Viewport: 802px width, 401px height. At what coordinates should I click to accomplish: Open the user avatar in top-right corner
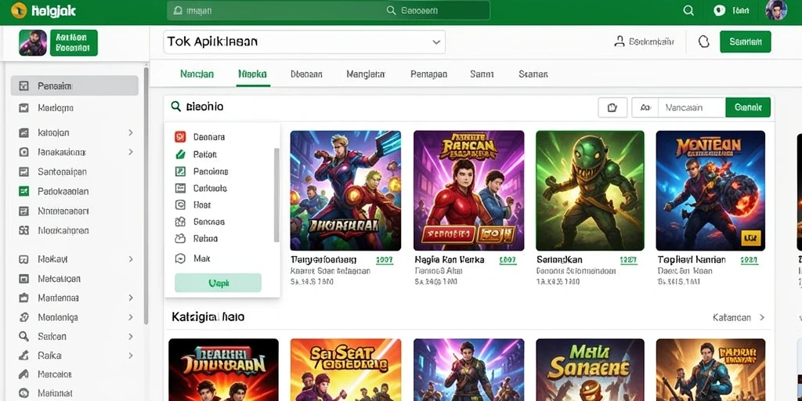[776, 10]
